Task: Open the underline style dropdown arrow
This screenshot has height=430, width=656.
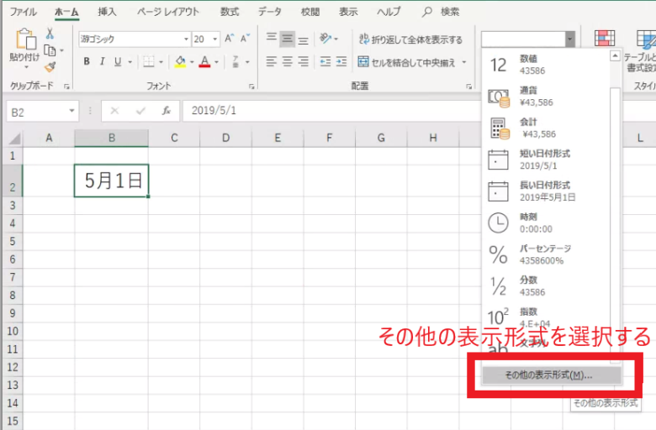Action: (x=130, y=62)
